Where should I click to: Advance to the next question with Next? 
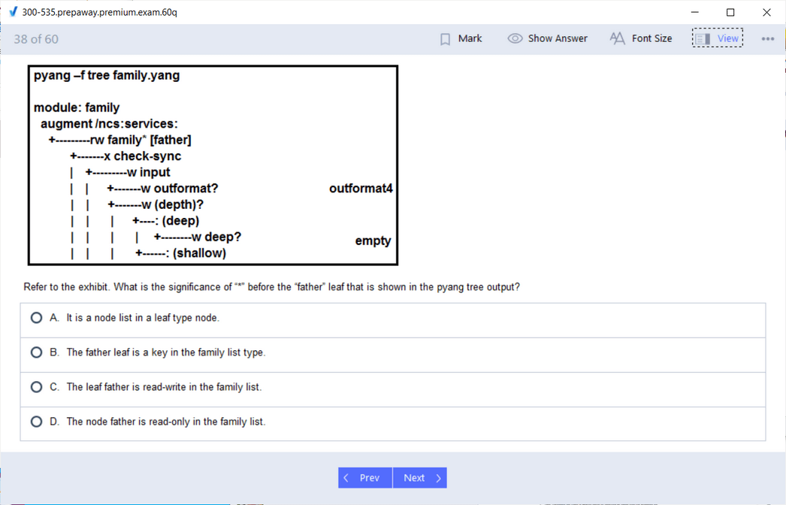click(420, 478)
